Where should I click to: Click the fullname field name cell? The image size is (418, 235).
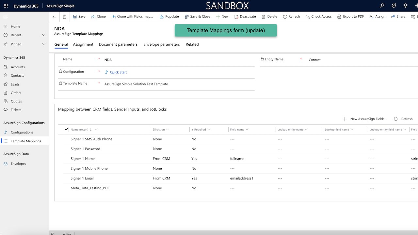pos(237,159)
